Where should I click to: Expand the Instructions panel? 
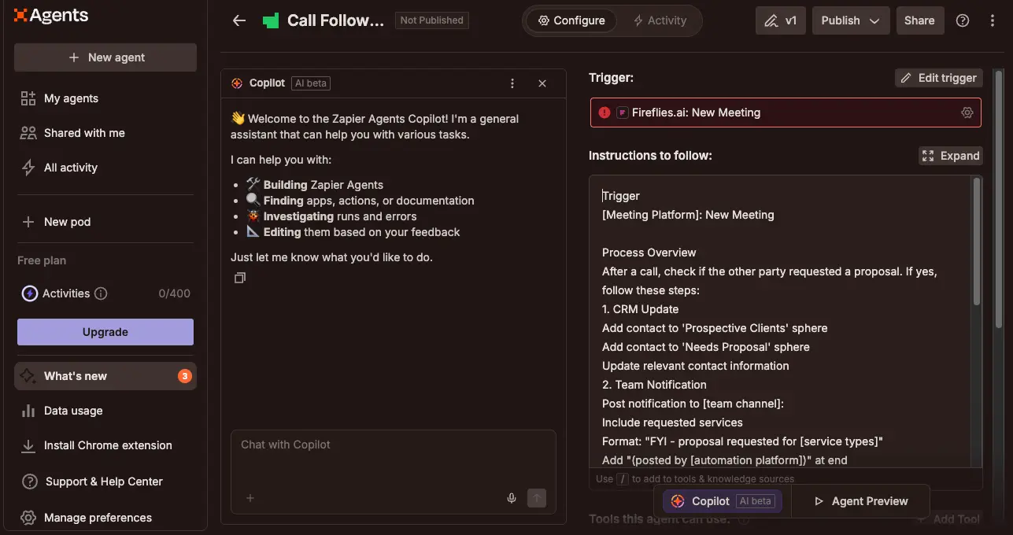click(x=950, y=155)
